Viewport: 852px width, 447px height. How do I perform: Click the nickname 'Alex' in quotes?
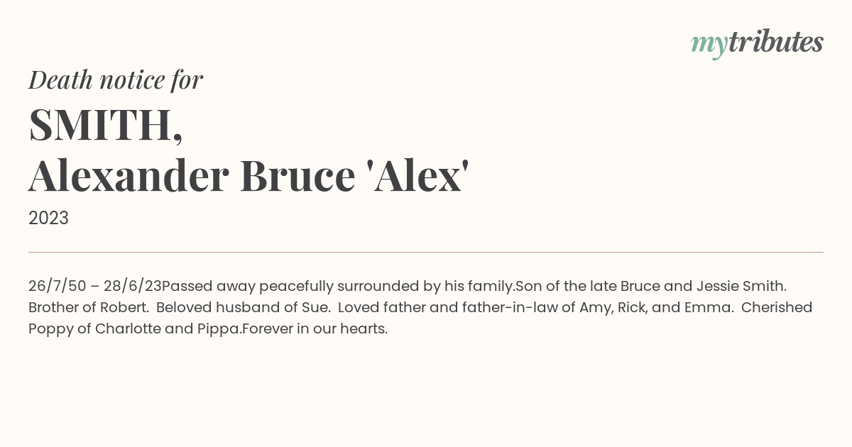(417, 175)
